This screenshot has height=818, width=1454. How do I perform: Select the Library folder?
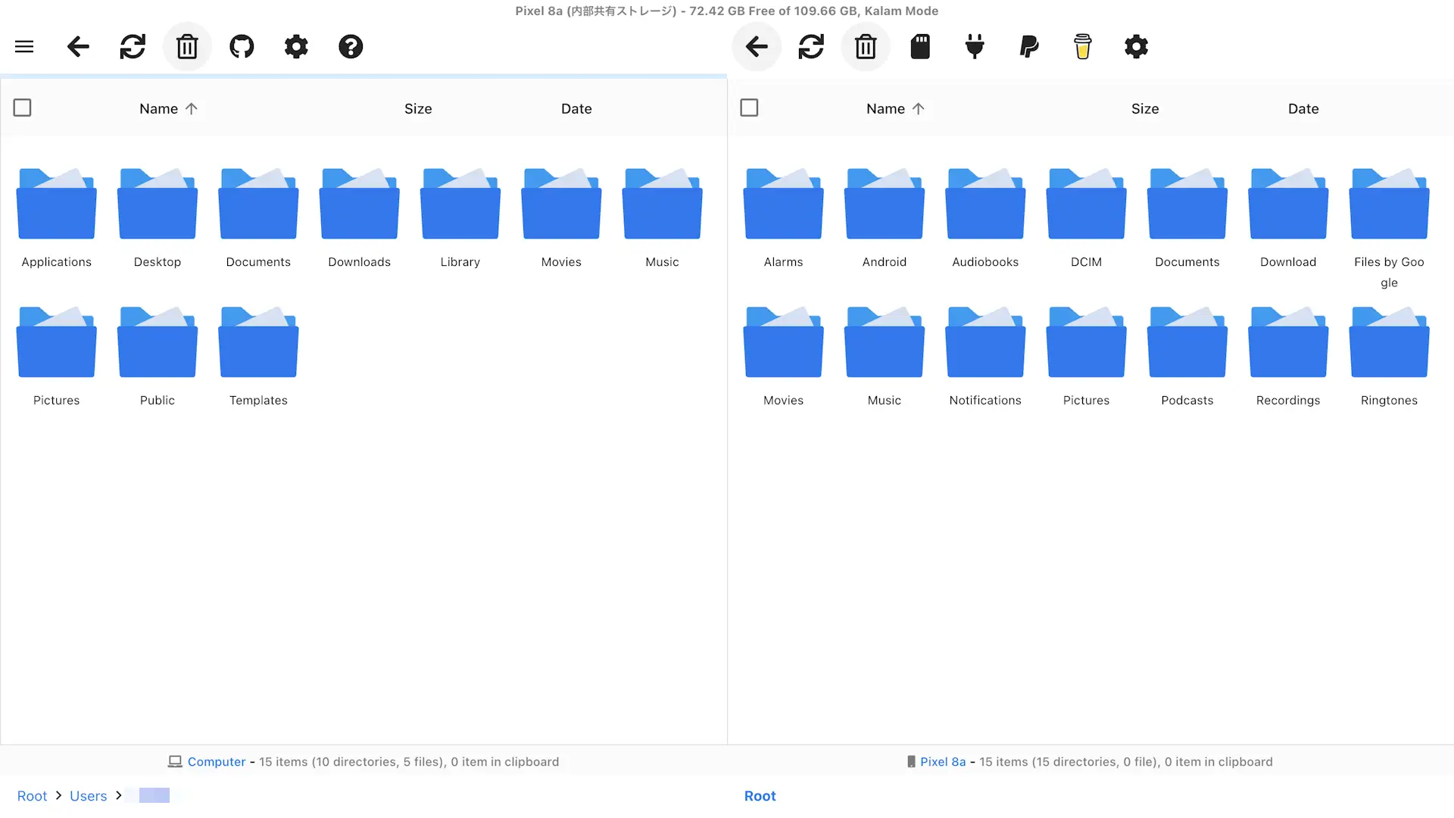pyautogui.click(x=460, y=218)
